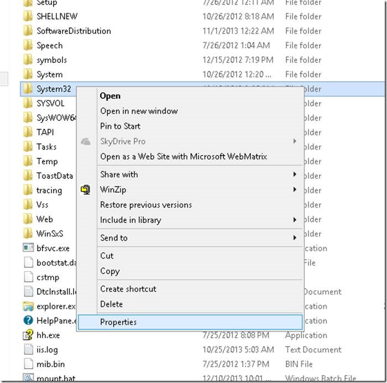This screenshot has width=387, height=383.
Task: Click the date 11/1/2013 12:22 AM
Action: click(x=238, y=31)
